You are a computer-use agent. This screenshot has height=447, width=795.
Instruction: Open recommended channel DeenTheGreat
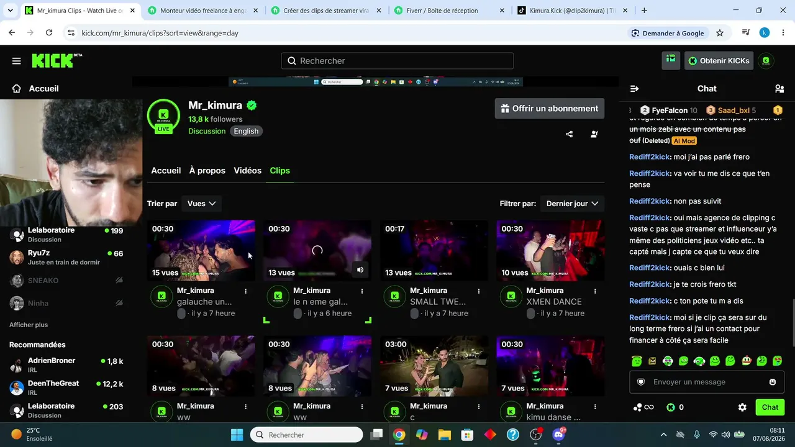[x=66, y=388]
